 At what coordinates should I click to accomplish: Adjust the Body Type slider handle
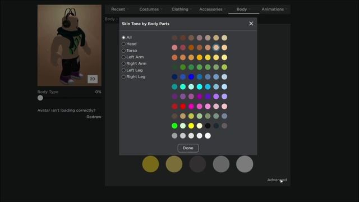click(40, 98)
